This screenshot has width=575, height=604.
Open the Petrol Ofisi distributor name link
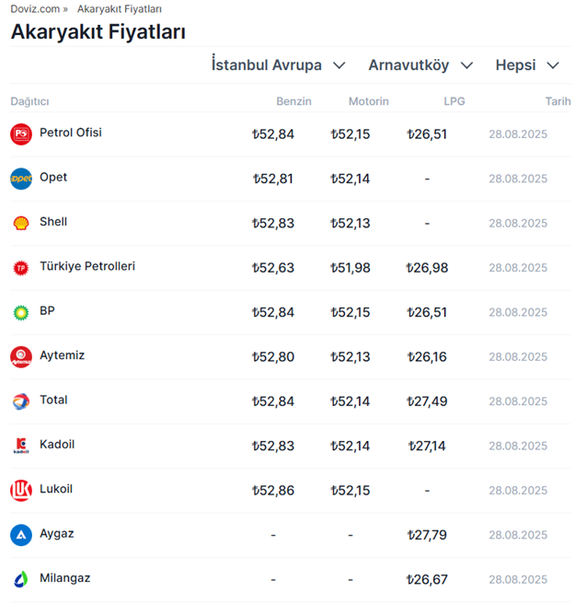71,133
